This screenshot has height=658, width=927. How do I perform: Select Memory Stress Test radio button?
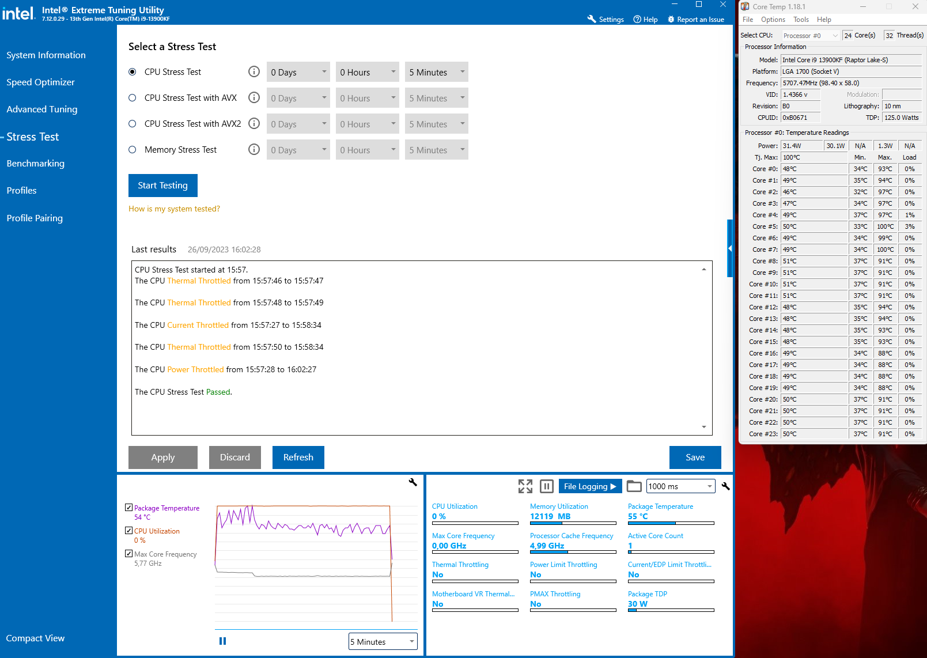click(x=133, y=150)
